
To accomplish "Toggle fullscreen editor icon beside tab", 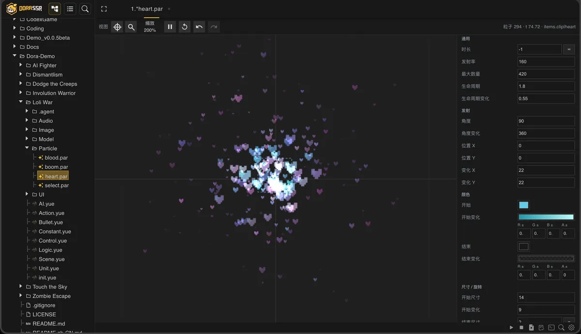I will [104, 9].
